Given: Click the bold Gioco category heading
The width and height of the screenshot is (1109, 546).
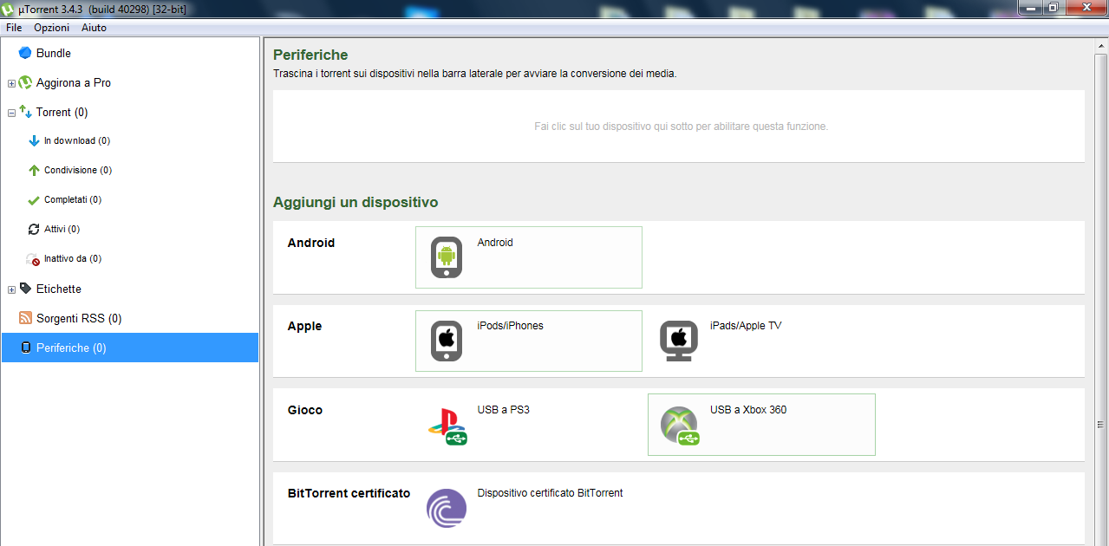Looking at the screenshot, I should click(x=305, y=410).
